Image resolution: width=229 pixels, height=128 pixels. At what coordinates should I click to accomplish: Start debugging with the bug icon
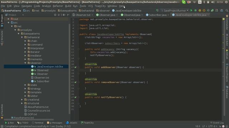pyautogui.click(x=195, y=10)
